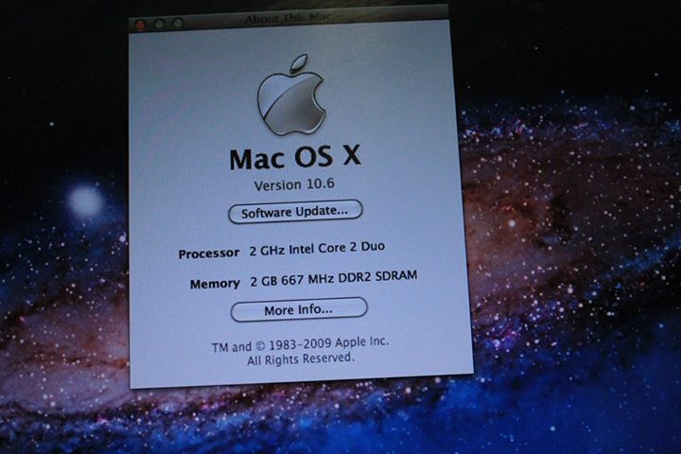This screenshot has height=454, width=681.
Task: Click the "2 GHz Intel Core 2 Duo" value
Action: tap(317, 249)
